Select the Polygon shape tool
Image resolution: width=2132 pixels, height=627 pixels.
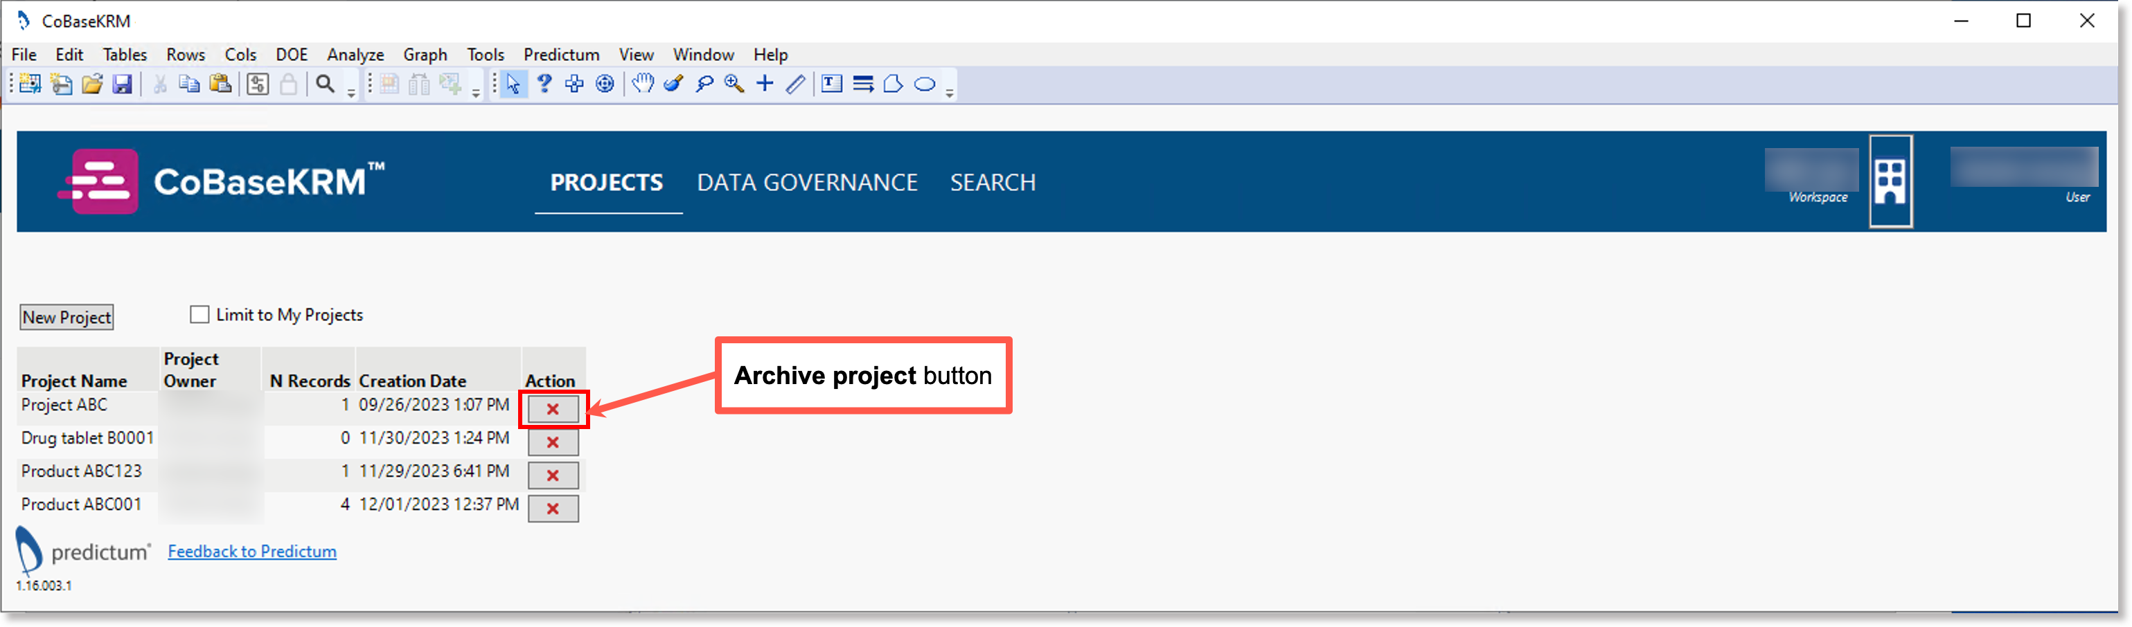[893, 84]
